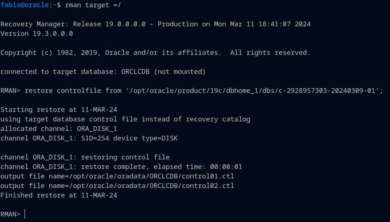Image resolution: width=390 pixels, height=222 pixels.
Task: Click the RMAN prompt cursor at the bottom
Action: (x=25, y=214)
